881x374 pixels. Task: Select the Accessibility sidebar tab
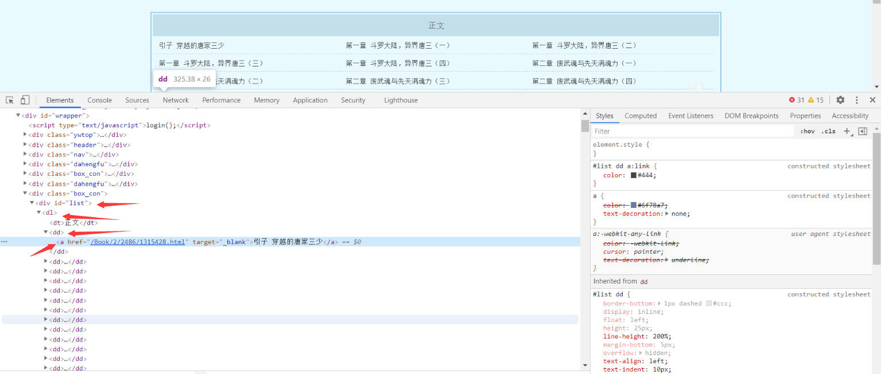[850, 116]
